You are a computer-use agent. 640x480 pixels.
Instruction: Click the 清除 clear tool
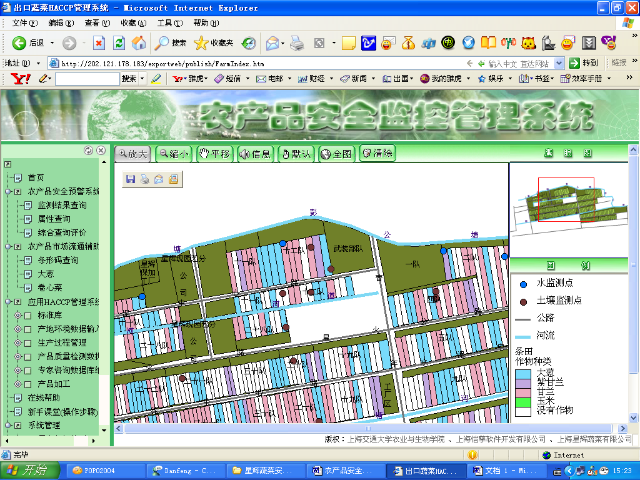point(377,153)
